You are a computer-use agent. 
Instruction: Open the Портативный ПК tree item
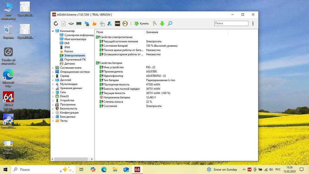(x=75, y=59)
